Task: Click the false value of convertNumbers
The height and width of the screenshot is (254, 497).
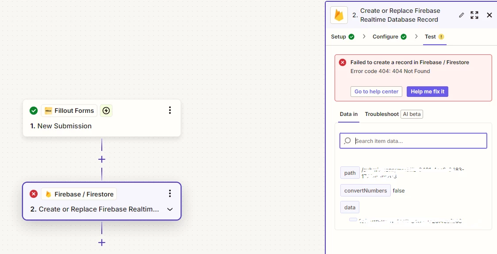Action: click(x=399, y=191)
